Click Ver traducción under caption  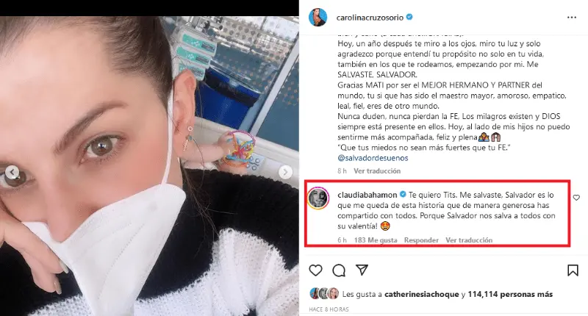click(377, 171)
